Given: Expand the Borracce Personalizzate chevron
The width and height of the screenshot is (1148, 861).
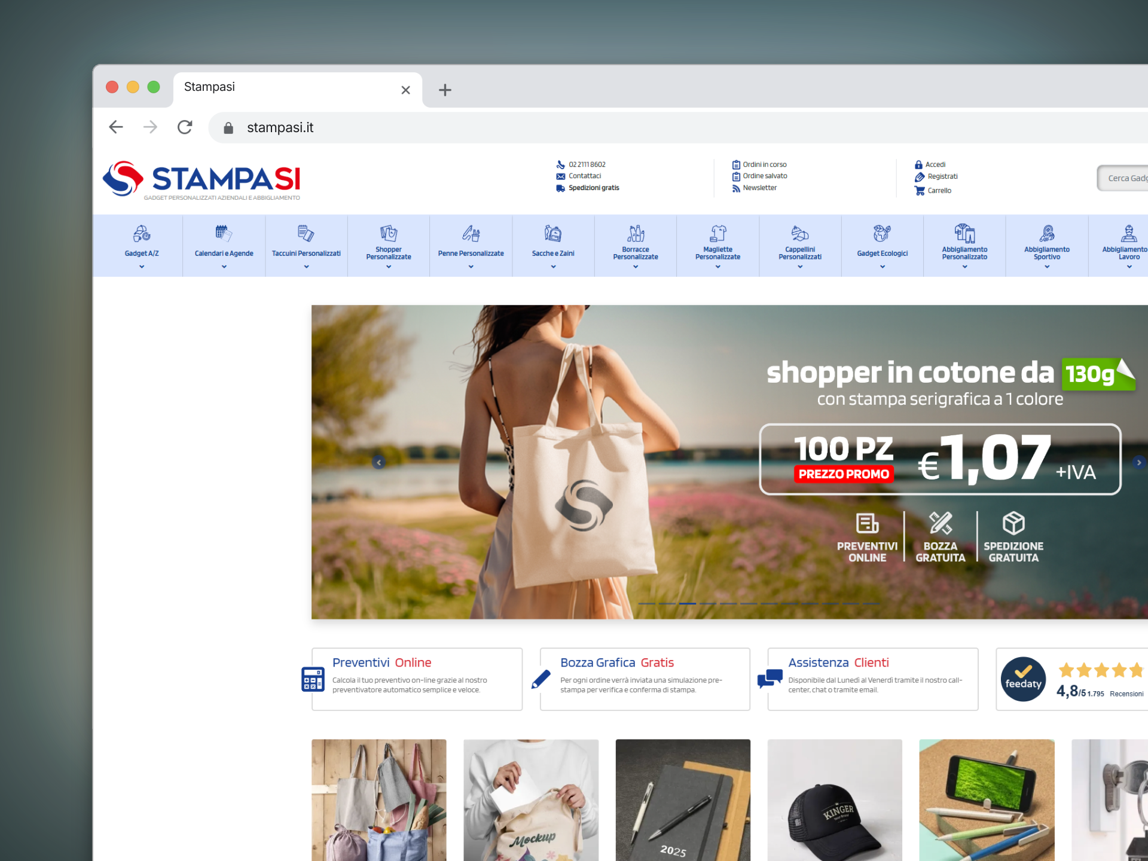Looking at the screenshot, I should (x=636, y=267).
